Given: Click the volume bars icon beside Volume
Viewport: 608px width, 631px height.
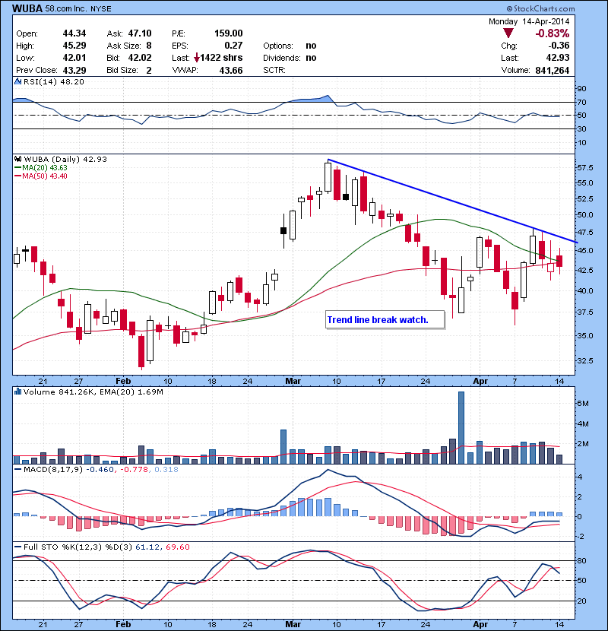Looking at the screenshot, I should click(17, 392).
